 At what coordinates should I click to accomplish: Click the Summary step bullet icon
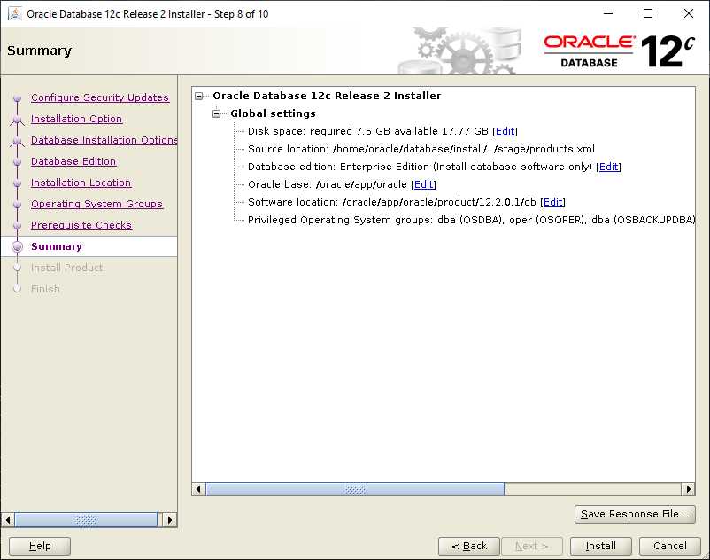pyautogui.click(x=17, y=246)
